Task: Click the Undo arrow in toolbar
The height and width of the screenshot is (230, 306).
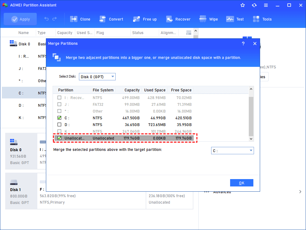Action: [x=47, y=19]
